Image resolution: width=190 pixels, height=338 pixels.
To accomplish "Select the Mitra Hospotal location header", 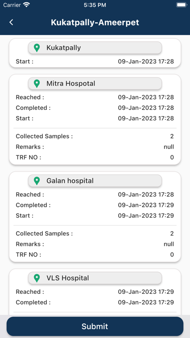I will tap(95, 84).
